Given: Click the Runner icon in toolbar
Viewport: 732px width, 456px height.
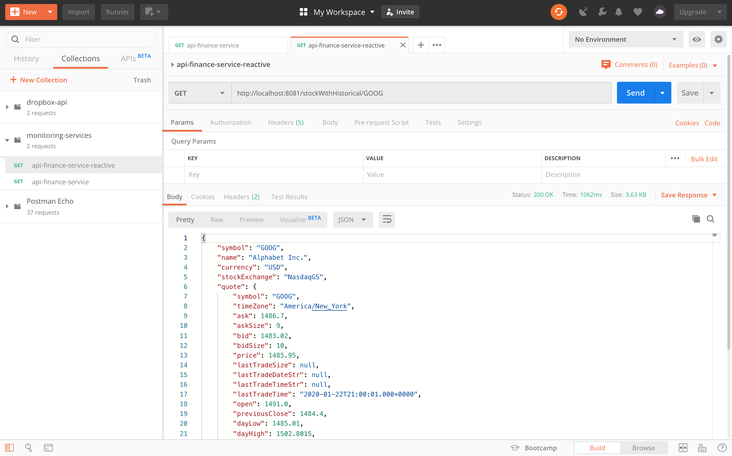Looking at the screenshot, I should (117, 11).
